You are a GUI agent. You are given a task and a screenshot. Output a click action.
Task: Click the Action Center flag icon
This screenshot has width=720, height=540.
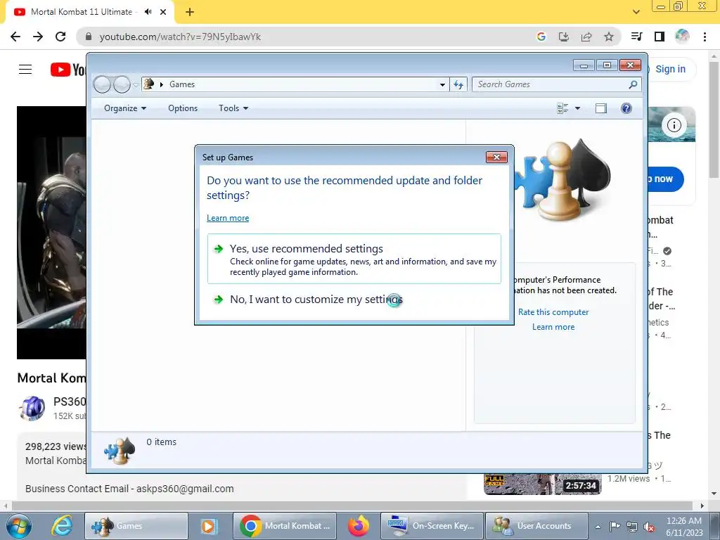point(615,526)
